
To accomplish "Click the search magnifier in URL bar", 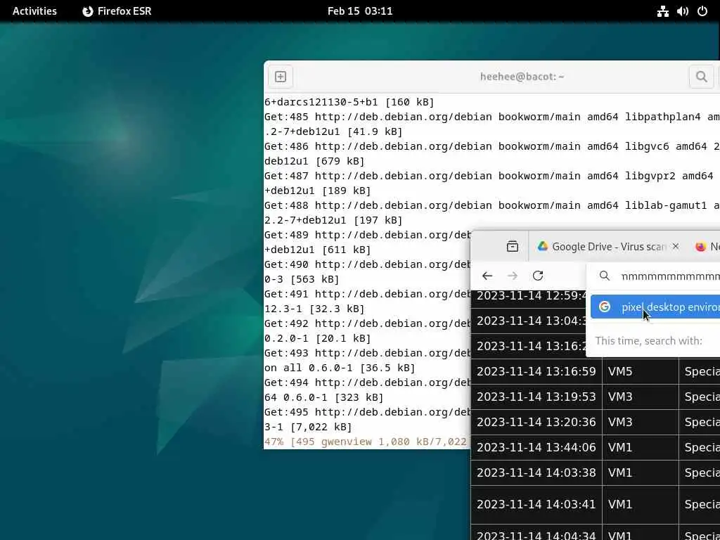I will pos(605,276).
